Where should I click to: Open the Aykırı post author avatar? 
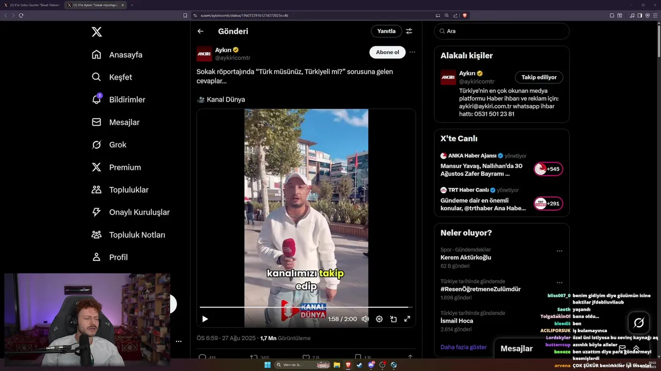pos(204,54)
